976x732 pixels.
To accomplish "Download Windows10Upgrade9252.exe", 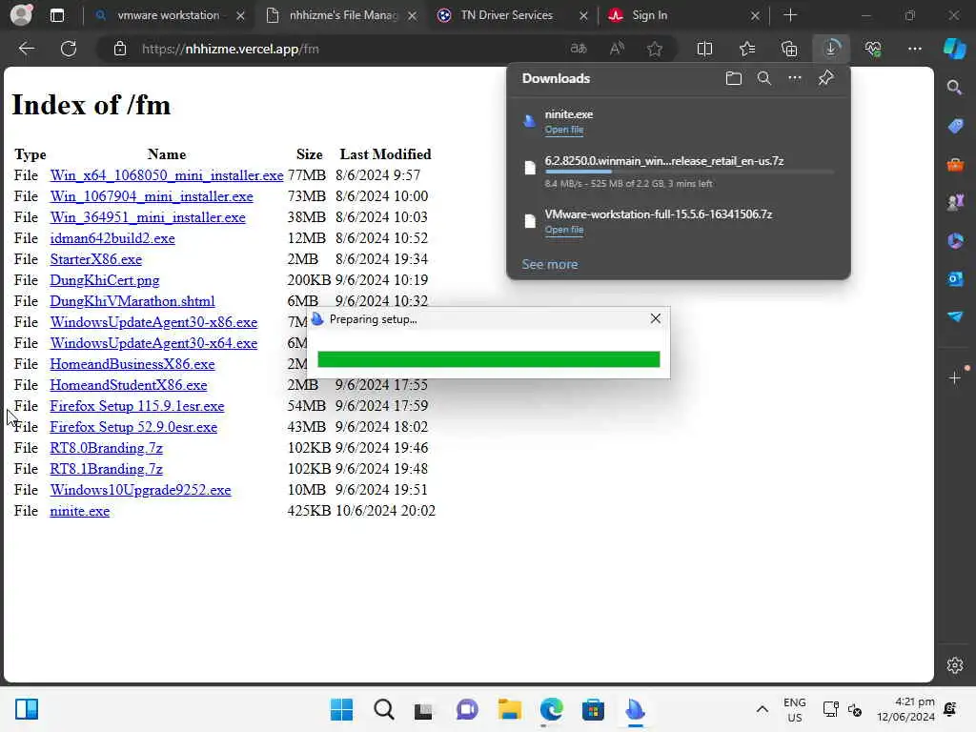I will (x=140, y=490).
